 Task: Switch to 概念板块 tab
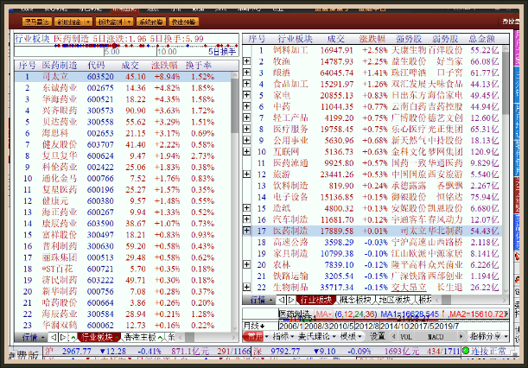pos(355,300)
